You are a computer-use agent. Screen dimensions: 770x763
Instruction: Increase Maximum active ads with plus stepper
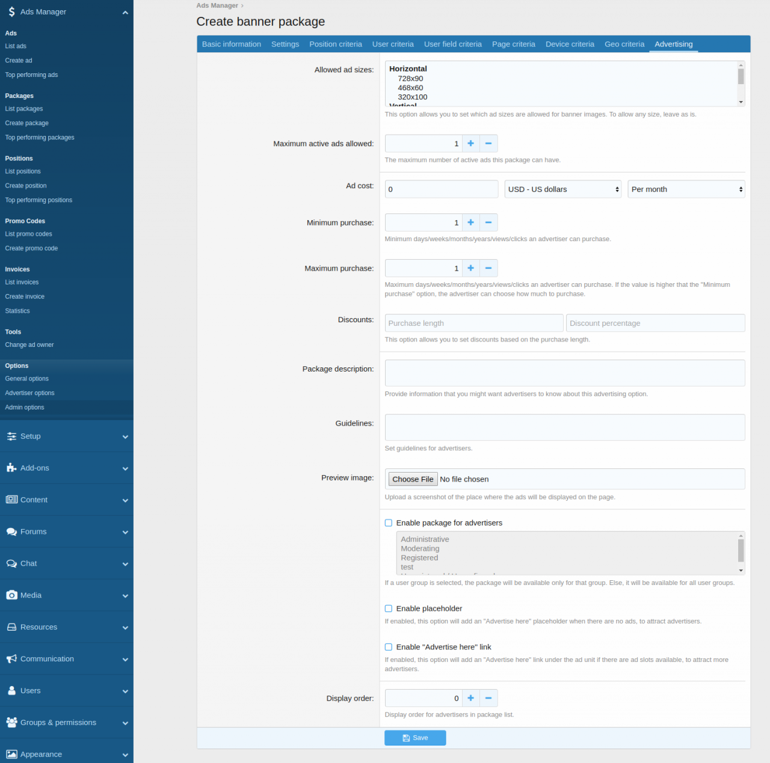[x=471, y=143]
